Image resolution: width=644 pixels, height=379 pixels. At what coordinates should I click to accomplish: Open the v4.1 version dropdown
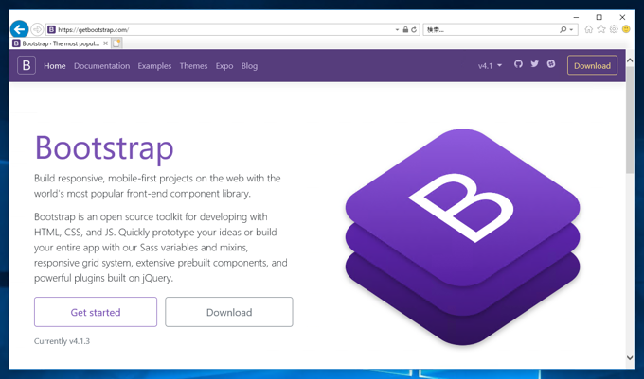490,65
